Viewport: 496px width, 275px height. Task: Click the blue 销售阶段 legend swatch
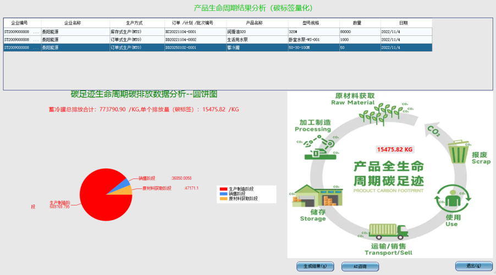coord(223,194)
